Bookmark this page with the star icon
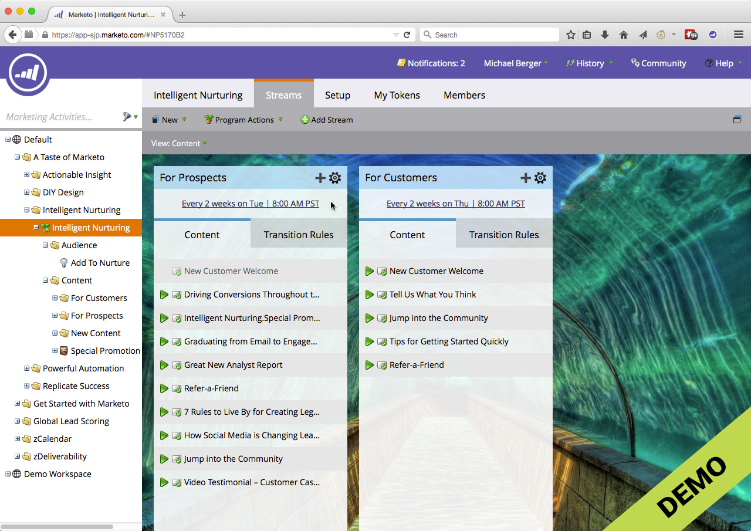 [570, 35]
